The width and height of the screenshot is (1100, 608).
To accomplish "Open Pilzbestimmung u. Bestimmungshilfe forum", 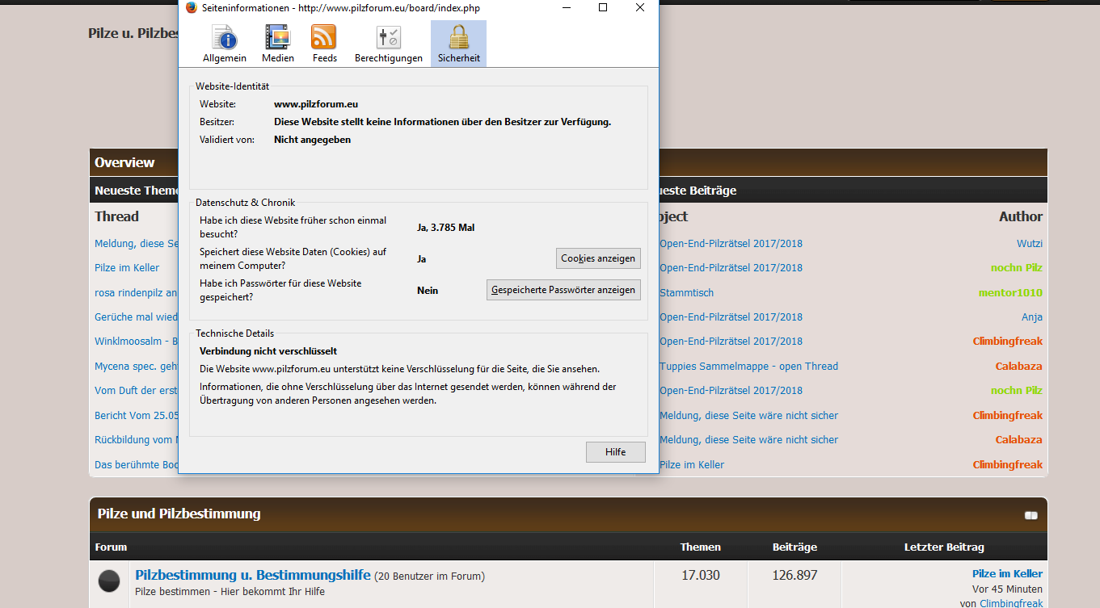I will [x=253, y=576].
